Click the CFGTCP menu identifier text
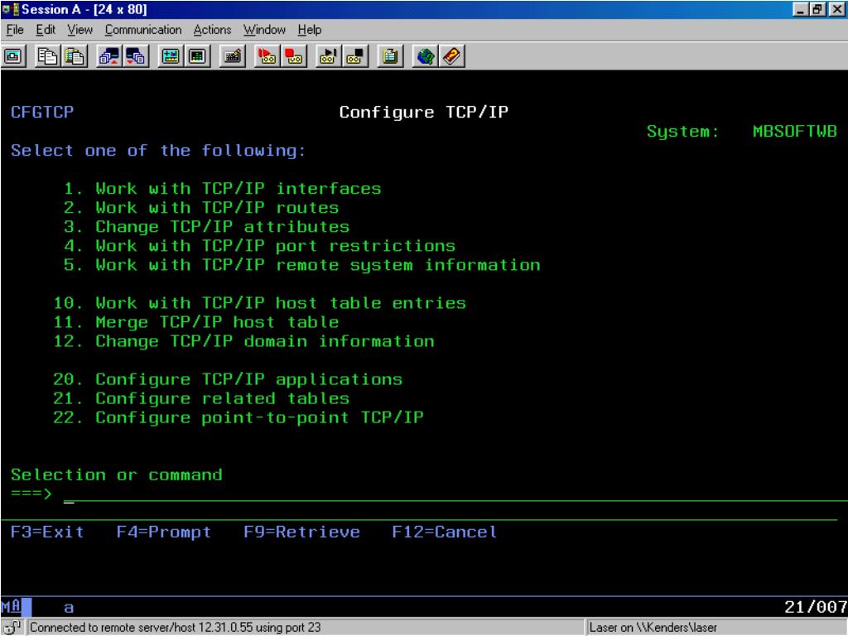 (42, 113)
